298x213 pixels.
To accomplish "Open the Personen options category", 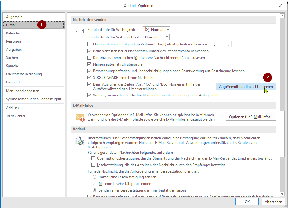I will (x=34, y=41).
